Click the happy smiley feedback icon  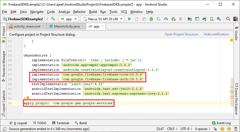tap(222, 129)
